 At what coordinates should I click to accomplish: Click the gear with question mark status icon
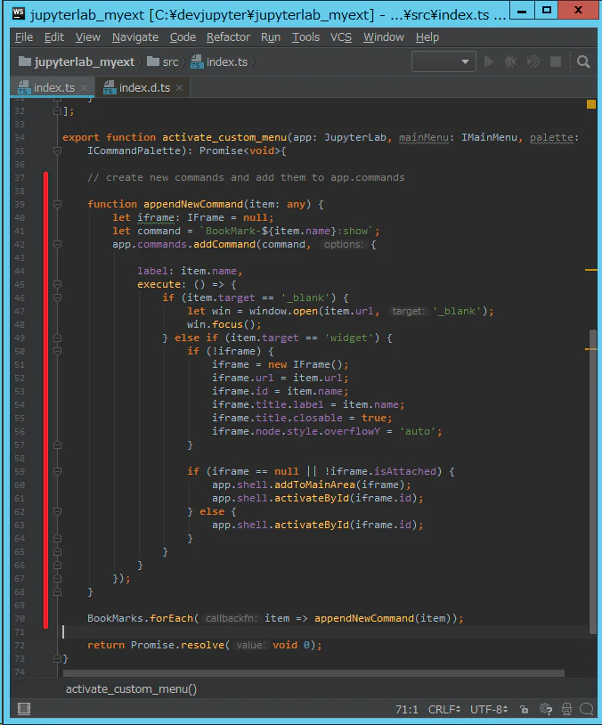[x=546, y=709]
